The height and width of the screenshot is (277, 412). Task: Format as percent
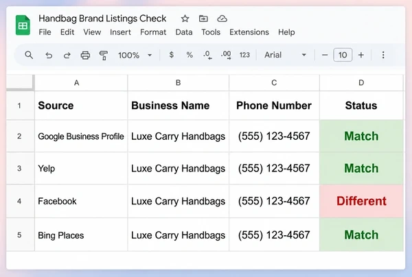190,55
